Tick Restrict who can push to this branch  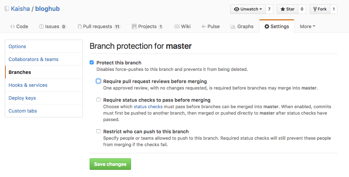(x=98, y=131)
